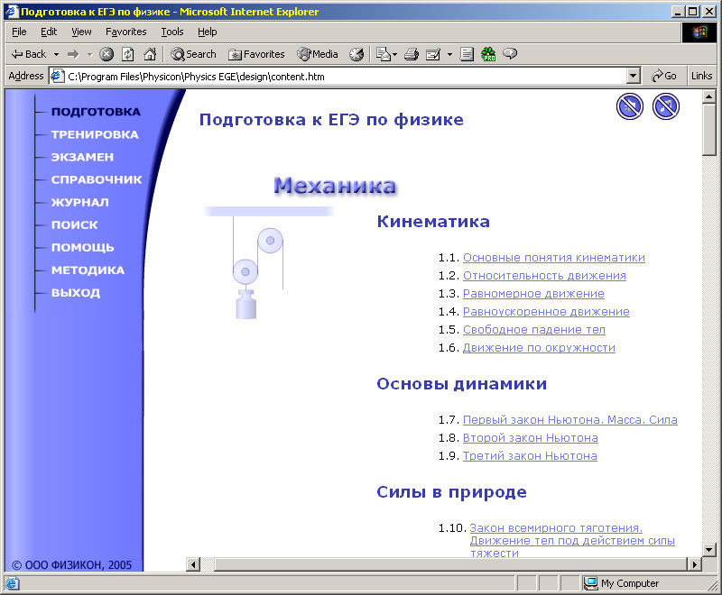Select ПОДГОТОВКА in the sidebar
The height and width of the screenshot is (595, 722).
point(96,112)
